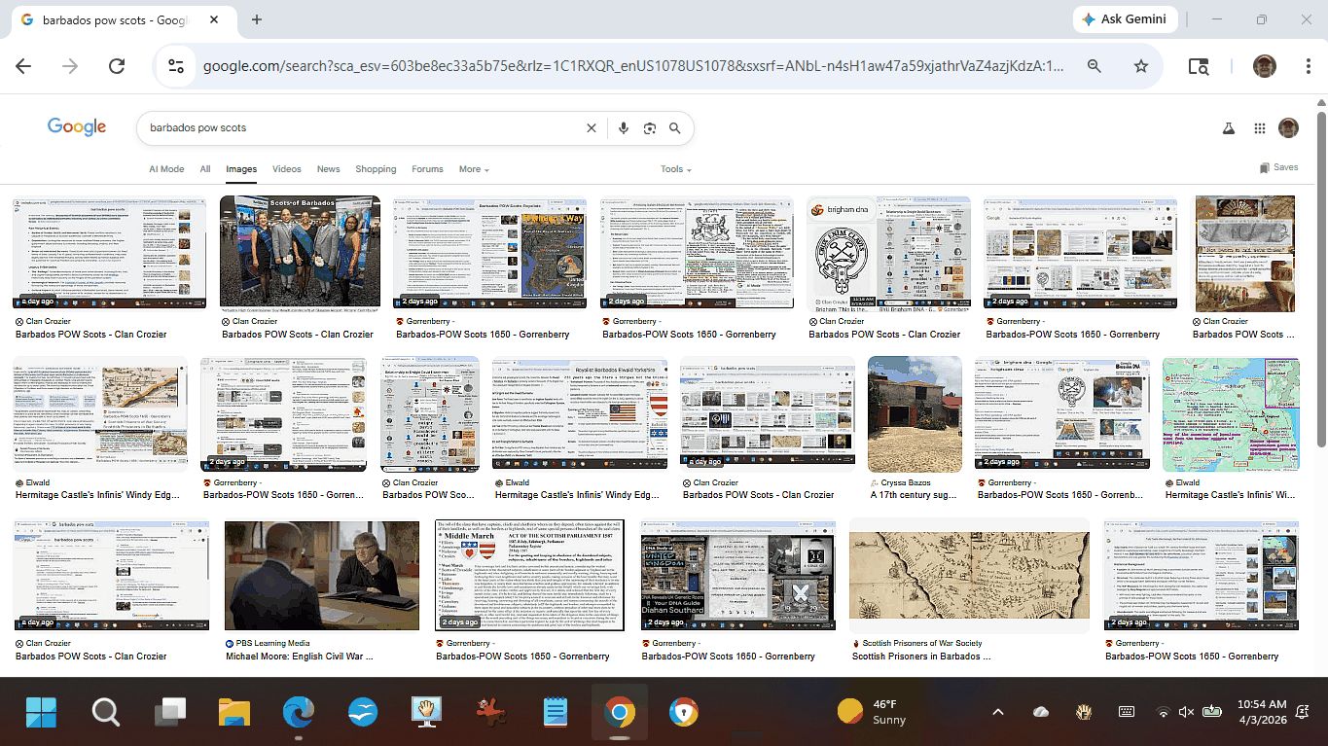The width and height of the screenshot is (1328, 746).
Task: Bookmark this page with star icon
Action: [x=1141, y=66]
